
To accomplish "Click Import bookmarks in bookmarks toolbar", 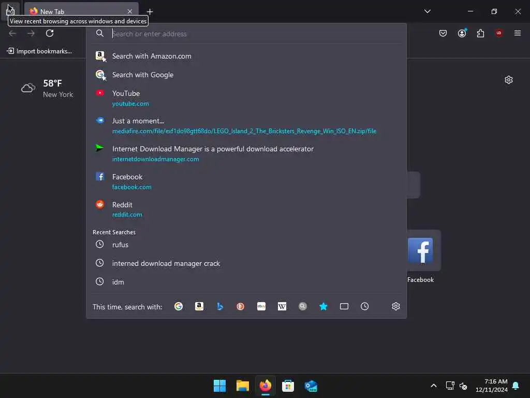I will tap(39, 51).
